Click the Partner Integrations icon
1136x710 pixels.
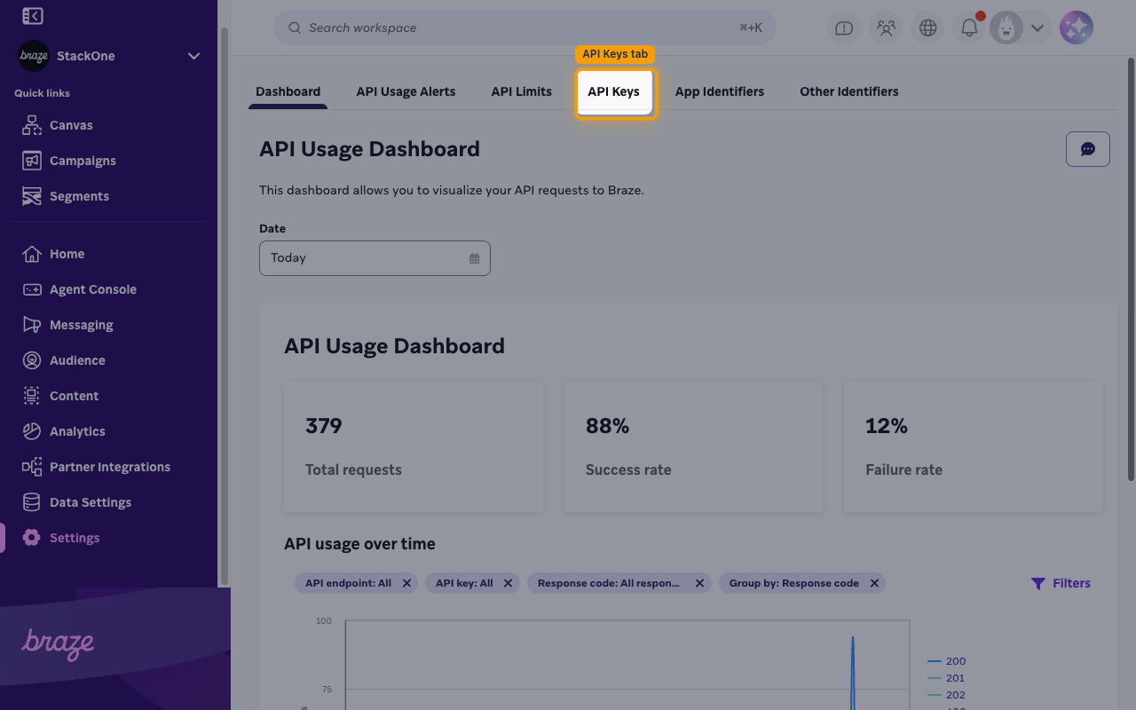coord(32,467)
